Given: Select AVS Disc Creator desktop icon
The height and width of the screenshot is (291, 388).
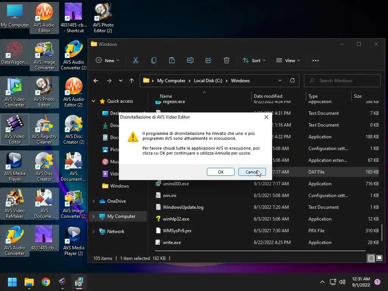Looking at the screenshot, I should (44, 167).
